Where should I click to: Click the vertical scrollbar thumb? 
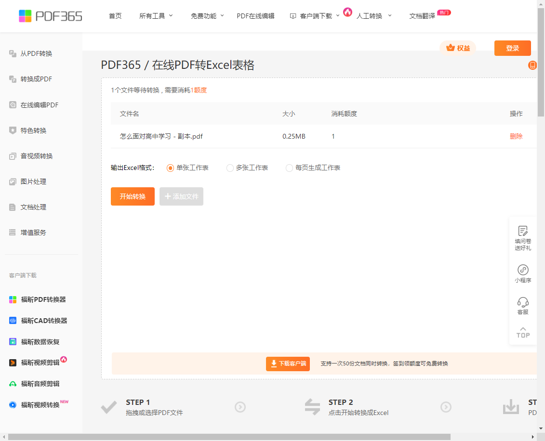[x=541, y=63]
